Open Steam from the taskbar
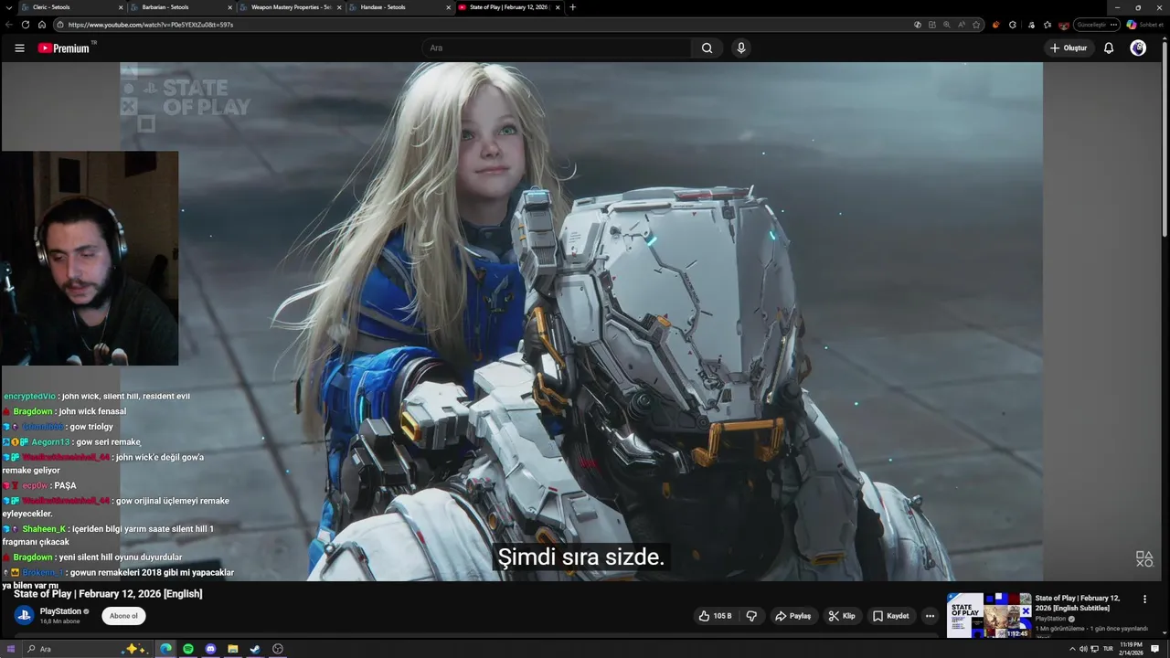The height and width of the screenshot is (658, 1170). 255,649
